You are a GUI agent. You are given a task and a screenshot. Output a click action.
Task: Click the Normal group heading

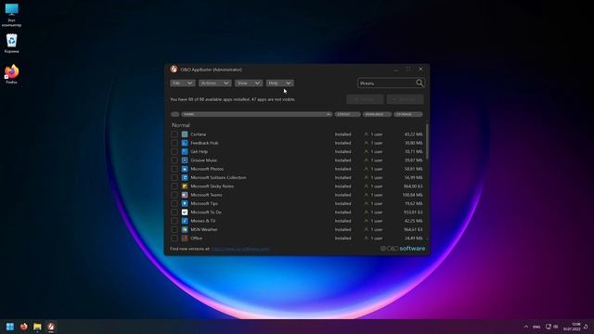click(x=181, y=125)
